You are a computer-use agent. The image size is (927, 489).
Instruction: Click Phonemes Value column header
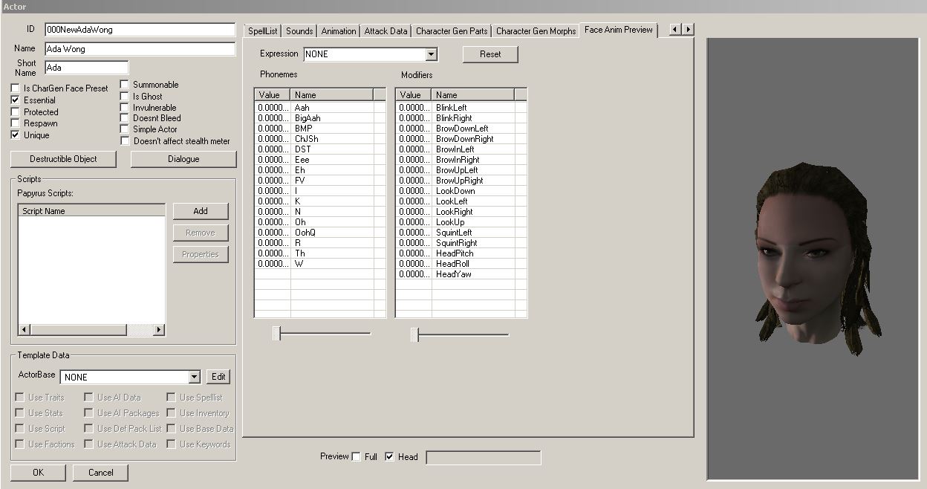[x=272, y=95]
